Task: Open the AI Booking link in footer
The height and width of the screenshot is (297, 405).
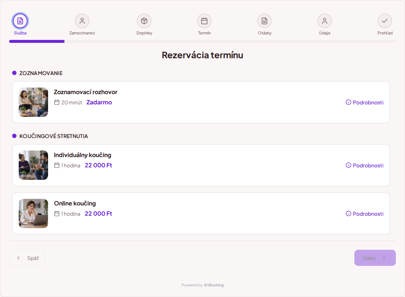Action: (214, 285)
